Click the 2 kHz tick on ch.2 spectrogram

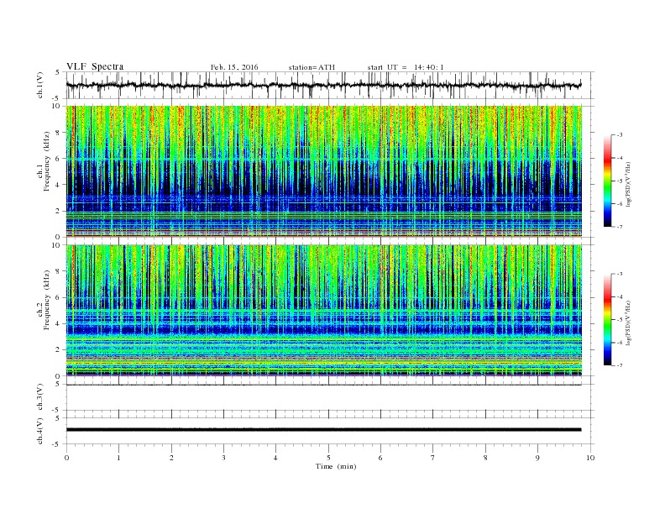point(58,350)
